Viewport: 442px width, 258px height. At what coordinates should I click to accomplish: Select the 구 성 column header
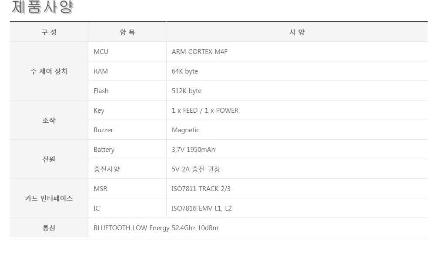[49, 32]
